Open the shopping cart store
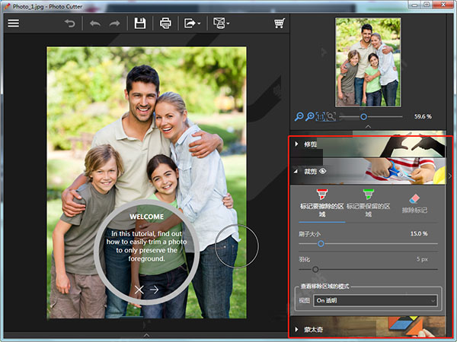The image size is (457, 342). [280, 24]
